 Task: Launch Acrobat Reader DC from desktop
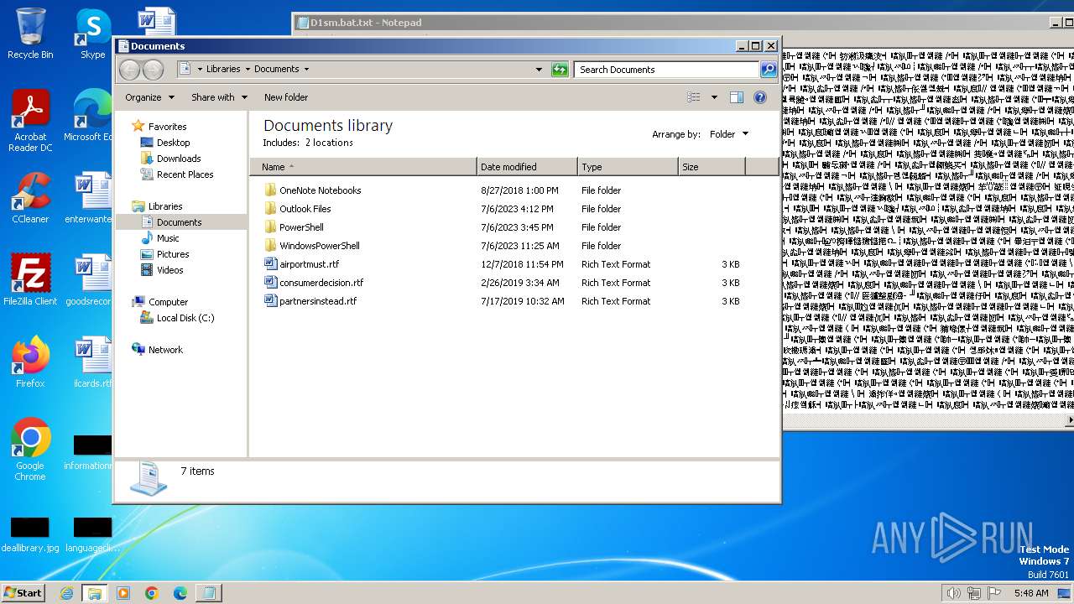click(x=30, y=122)
